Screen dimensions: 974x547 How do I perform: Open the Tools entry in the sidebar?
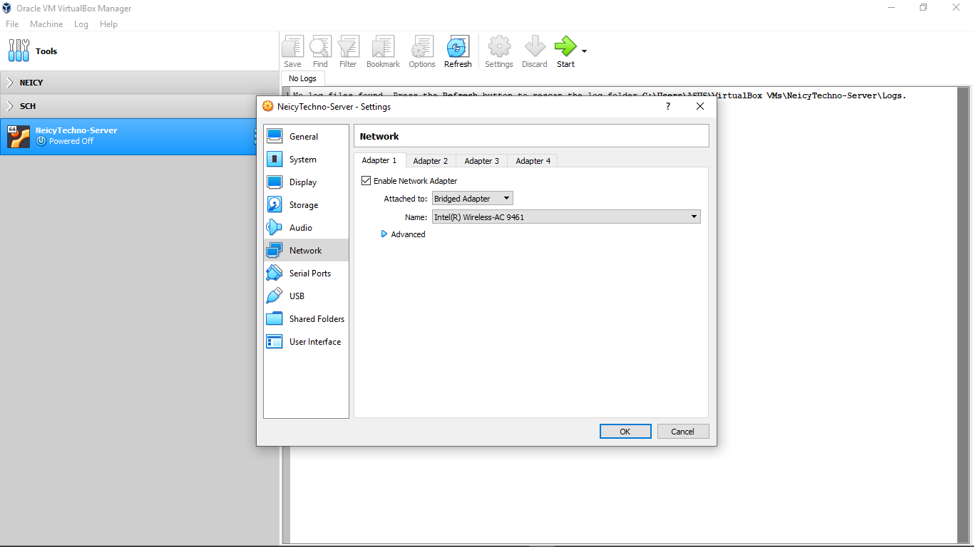coord(139,51)
